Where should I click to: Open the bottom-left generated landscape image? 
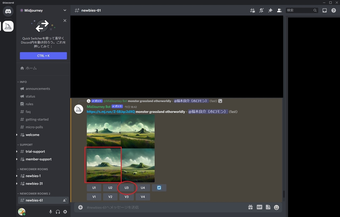point(103,165)
